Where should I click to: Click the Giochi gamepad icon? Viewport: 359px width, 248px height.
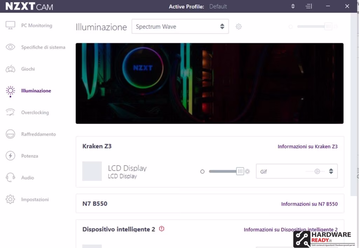tap(10, 69)
